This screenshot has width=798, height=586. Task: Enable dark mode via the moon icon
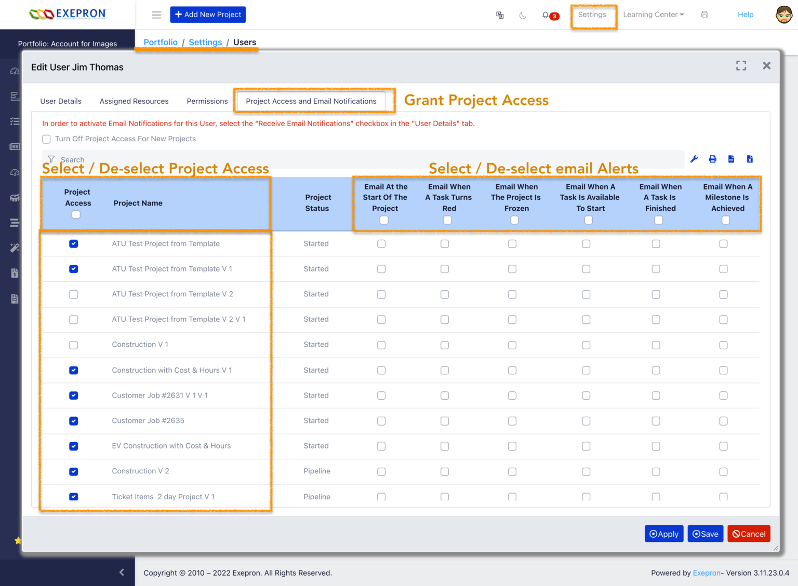(523, 15)
